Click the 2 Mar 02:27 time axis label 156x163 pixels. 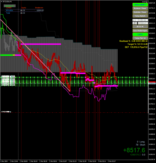pyautogui.click(x=112, y=161)
